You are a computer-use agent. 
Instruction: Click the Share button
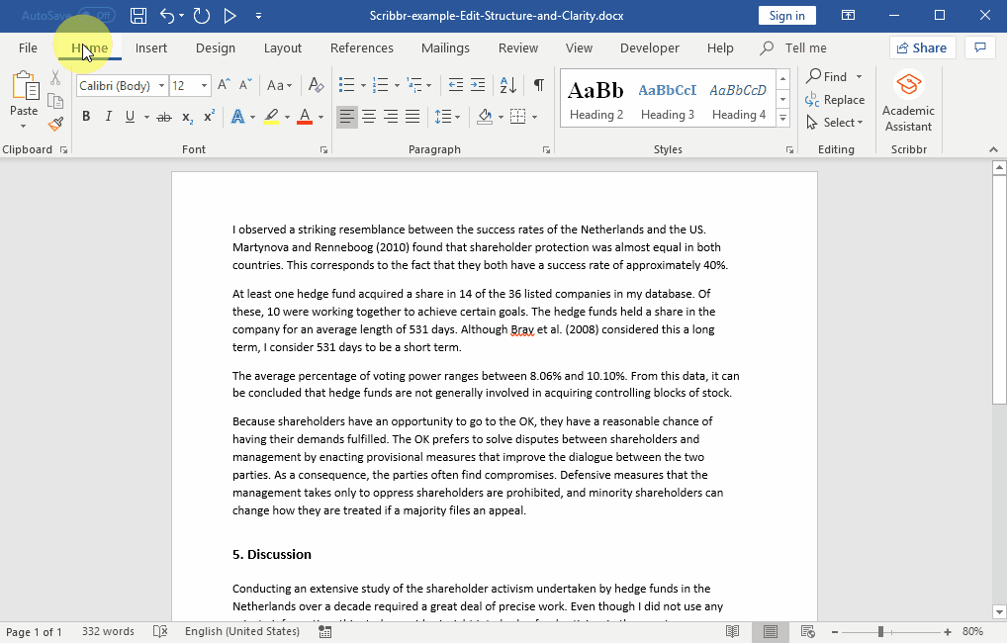[920, 47]
